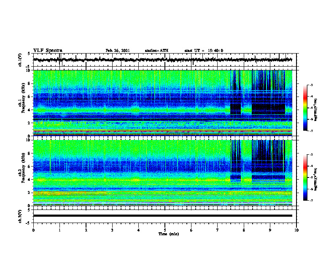This screenshot has height=258, width=334.
Task: Select the ch.2 "Frequency (kHz)" axis label
Action: pyautogui.click(x=23, y=168)
